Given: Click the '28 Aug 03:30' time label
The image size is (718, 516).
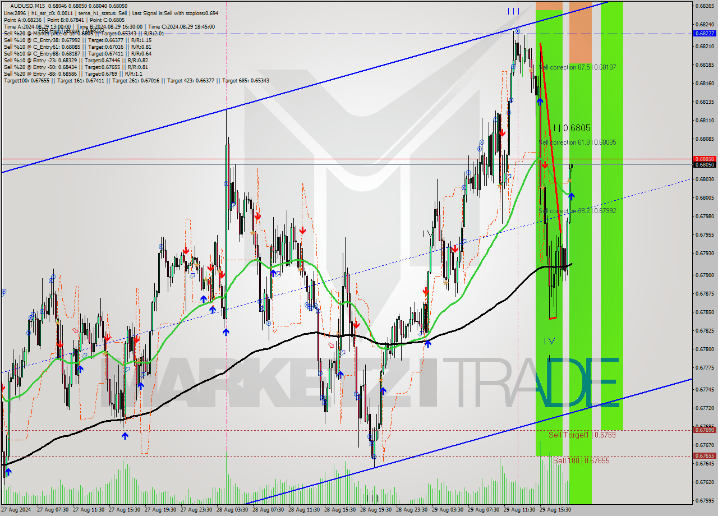Looking at the screenshot, I should tap(232, 510).
